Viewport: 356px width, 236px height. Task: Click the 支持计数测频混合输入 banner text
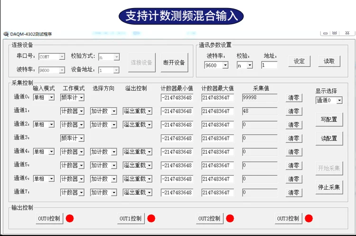tap(181, 16)
